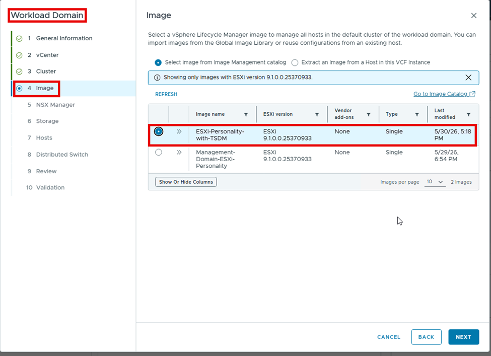Click the ESXi version column header
Viewport: 491px width, 356px height.
pos(278,114)
